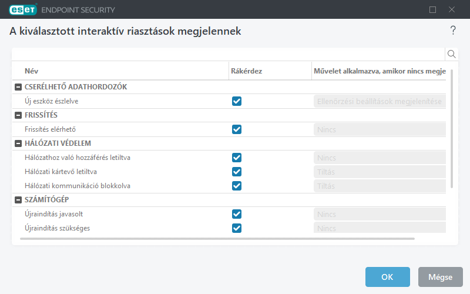This screenshot has height=294, width=470.
Task: Open action dropdown for Újraindítás szükséges
Action: pos(380,228)
